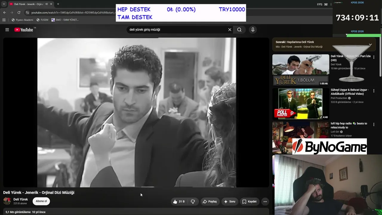Open options for Abdülkadir Official Video
This screenshot has height=215, width=382.
coord(374,91)
